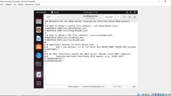
Task: Open the VirtualBox Entrada menu
Action: click(20, 4)
